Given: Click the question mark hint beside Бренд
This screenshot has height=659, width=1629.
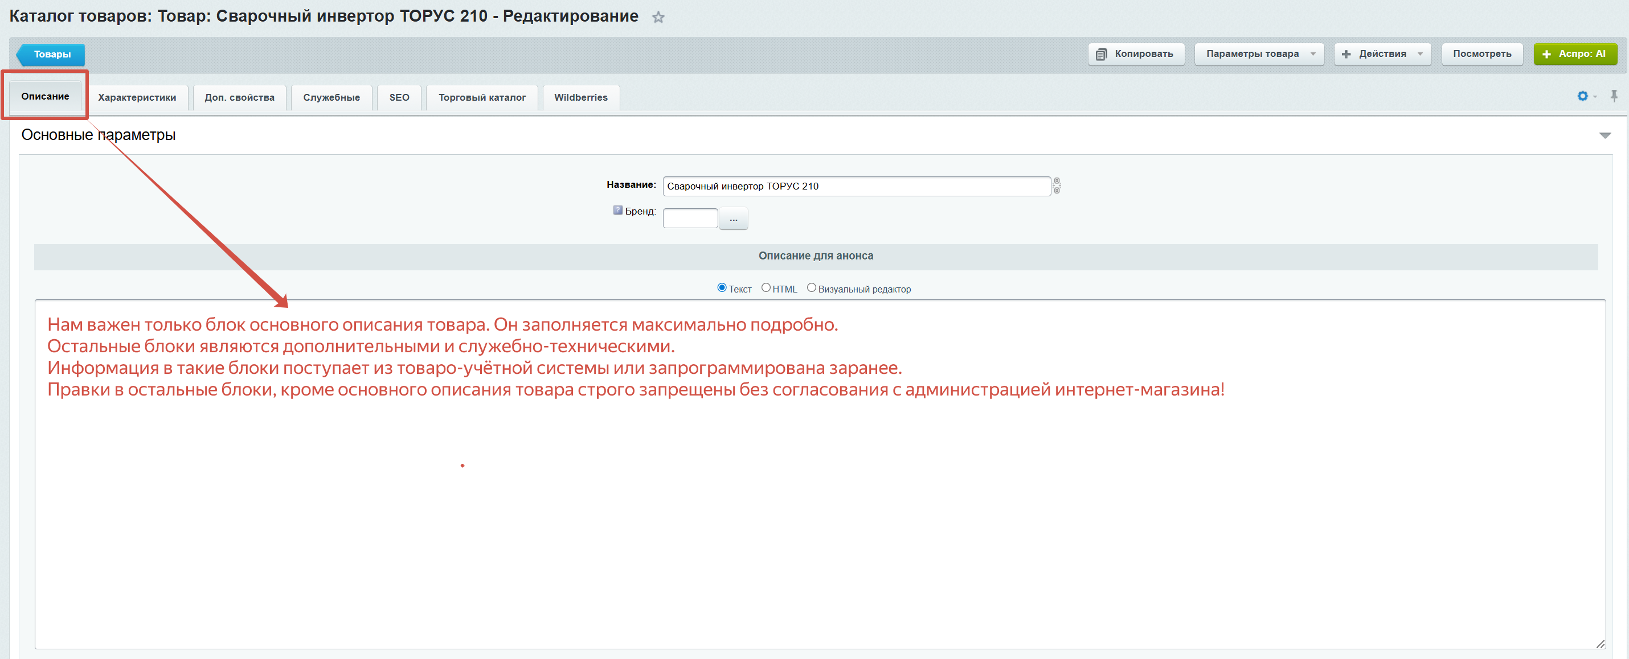Looking at the screenshot, I should point(617,211).
